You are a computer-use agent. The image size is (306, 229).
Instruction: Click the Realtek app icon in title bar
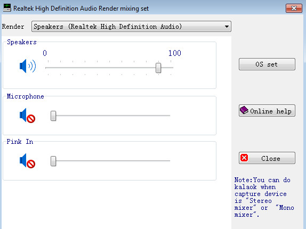click(7, 8)
